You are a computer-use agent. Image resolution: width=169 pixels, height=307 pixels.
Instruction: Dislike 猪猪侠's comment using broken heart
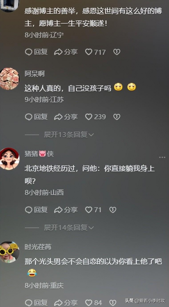(x=113, y=210)
